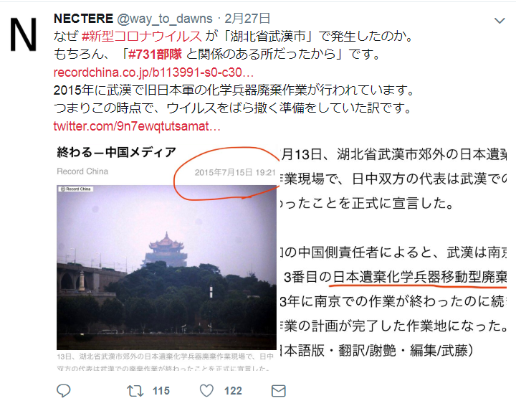Screen dimensions: 516x406
Task: Open the #新型コロナウイルス hashtag
Action: pyautogui.click(x=142, y=36)
